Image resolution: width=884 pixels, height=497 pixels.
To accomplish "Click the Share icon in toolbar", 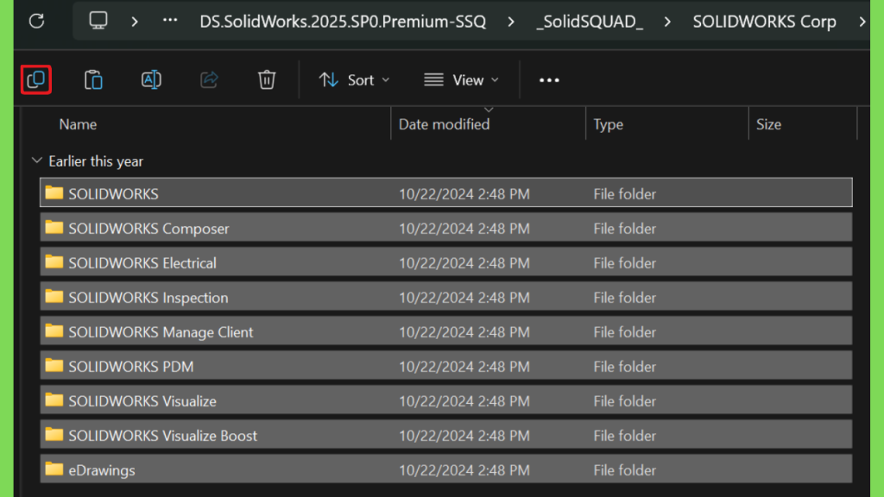I will point(209,79).
